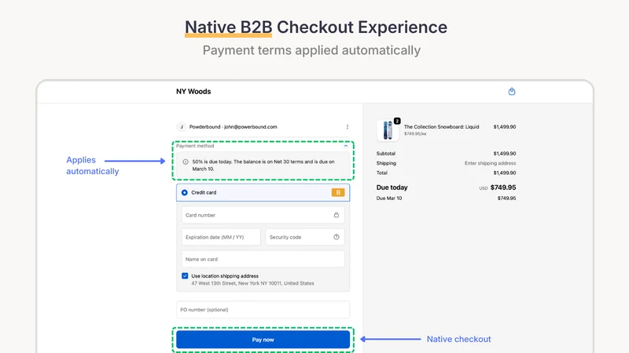Click the quantity badge on snowboard thumbnail

tap(397, 121)
